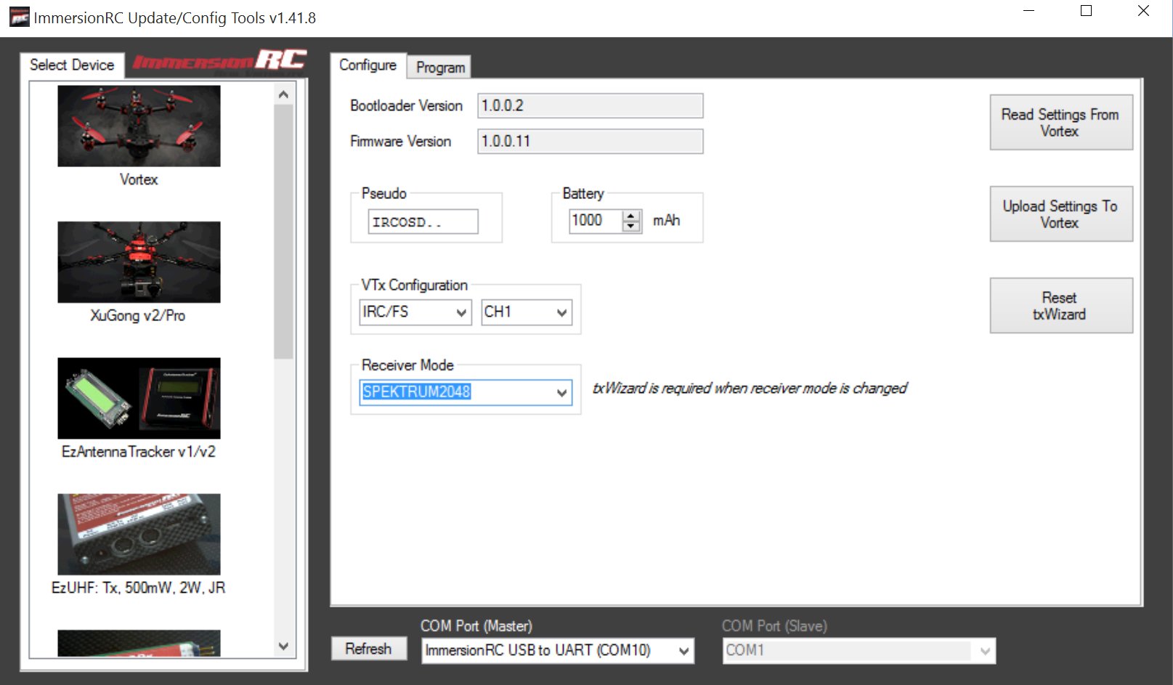The height and width of the screenshot is (685, 1173).
Task: Click 'EzUHF: Tx, 500mW, 2W, JR' label
Action: [138, 588]
